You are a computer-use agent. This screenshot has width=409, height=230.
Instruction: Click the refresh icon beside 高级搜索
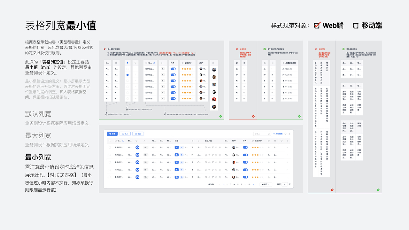(x=286, y=134)
